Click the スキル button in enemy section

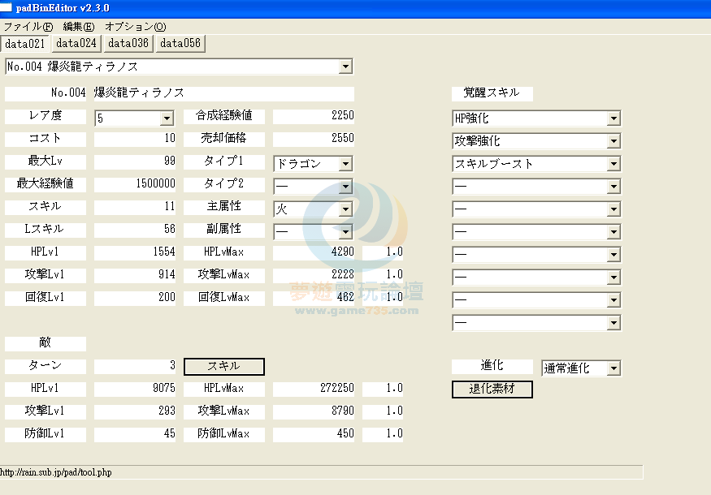(x=223, y=366)
